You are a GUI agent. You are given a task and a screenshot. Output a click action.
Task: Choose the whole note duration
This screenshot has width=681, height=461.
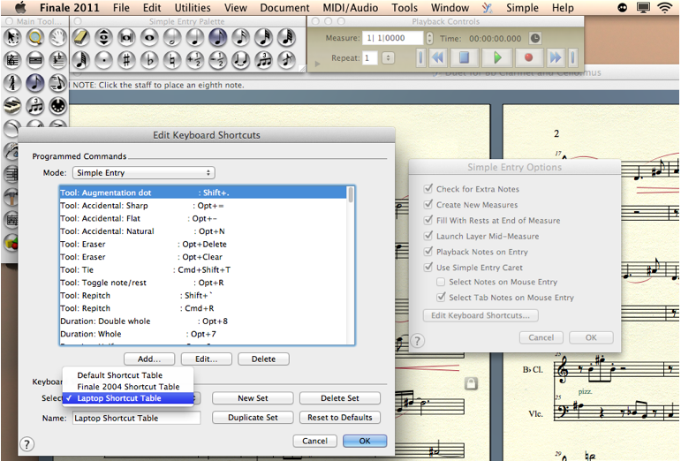149,38
